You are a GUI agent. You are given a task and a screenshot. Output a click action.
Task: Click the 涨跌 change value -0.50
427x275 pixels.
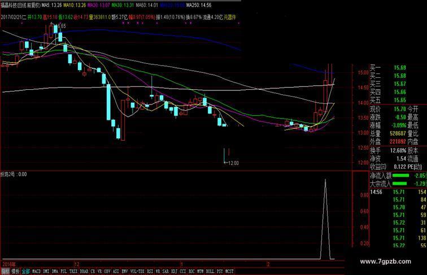point(400,117)
